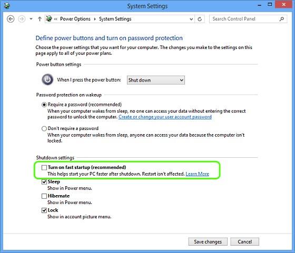Expand the address bar history dropdown
This screenshot has width=295, height=253.
[x=191, y=19]
